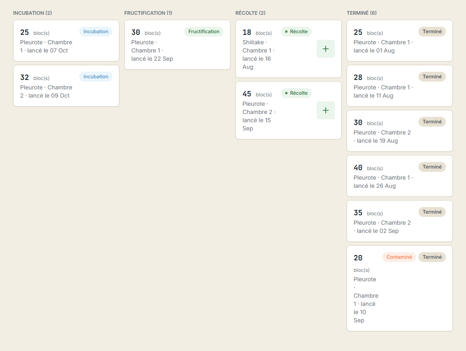Click the Terminé badge on the 01 Aug batch
466x351 pixels.
[432, 32]
